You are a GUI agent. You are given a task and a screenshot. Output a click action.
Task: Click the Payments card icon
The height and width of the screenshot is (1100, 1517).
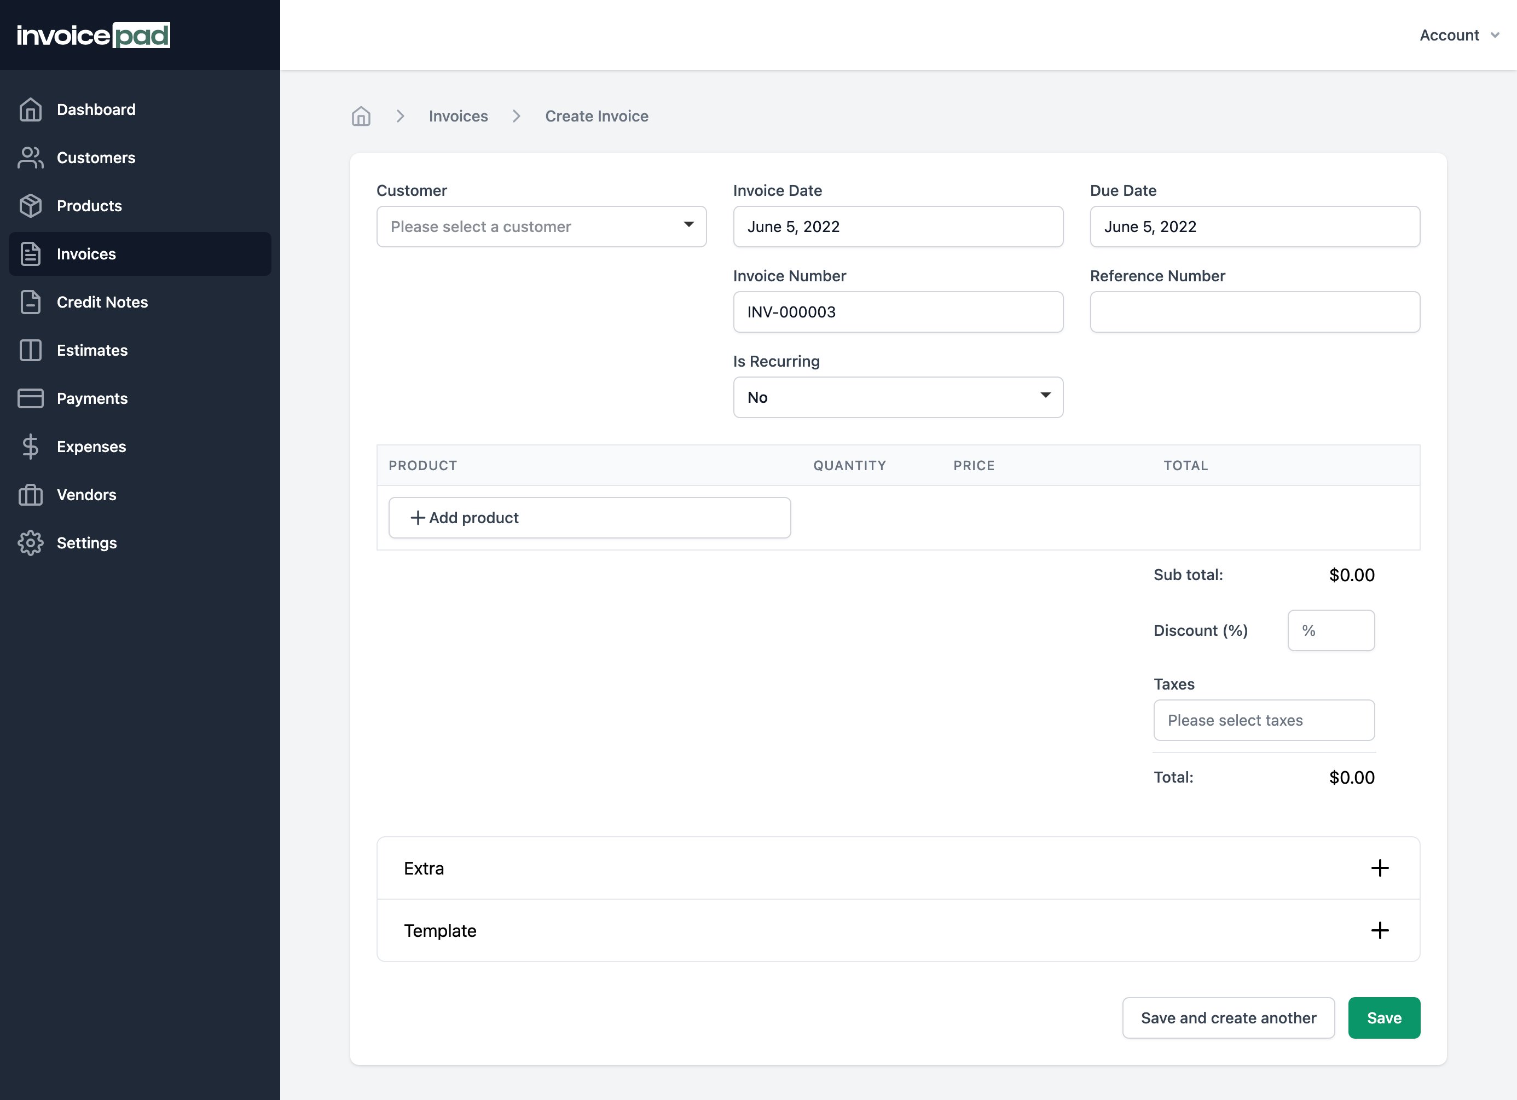[x=30, y=398]
